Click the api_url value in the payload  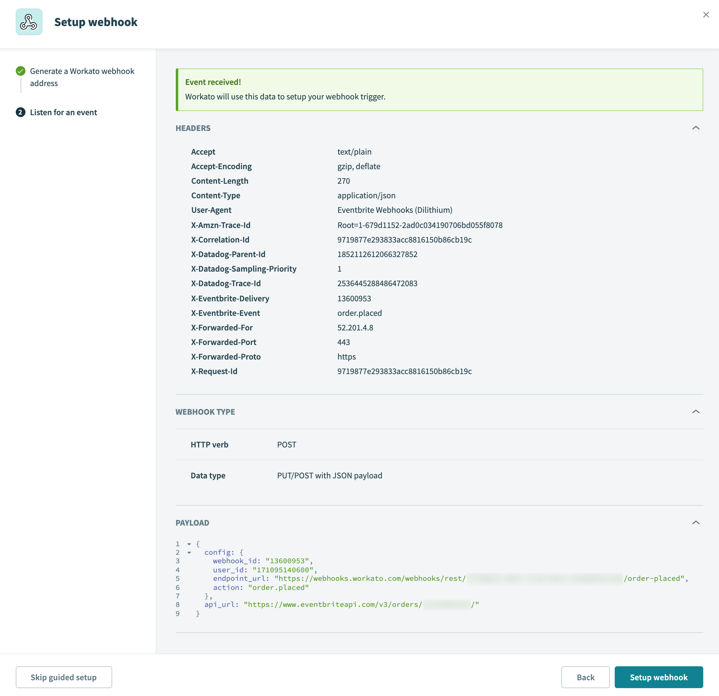pyautogui.click(x=359, y=605)
